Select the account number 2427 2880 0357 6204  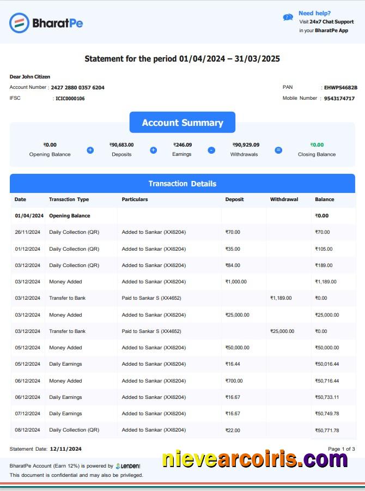(x=77, y=87)
